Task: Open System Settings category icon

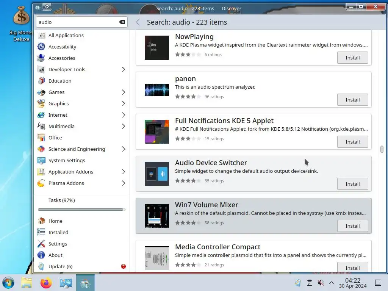Action: point(41,161)
